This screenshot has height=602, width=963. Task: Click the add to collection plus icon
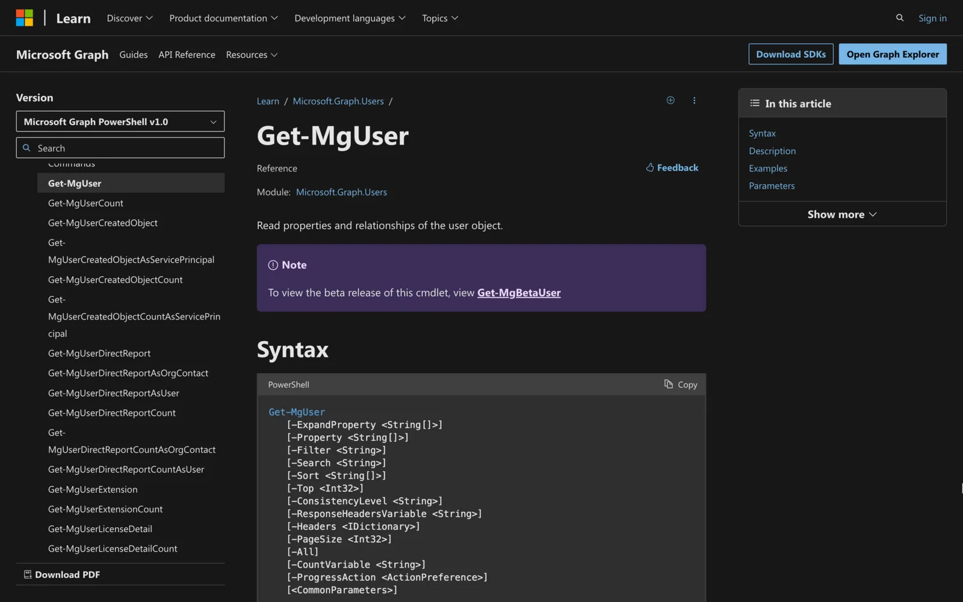click(670, 101)
